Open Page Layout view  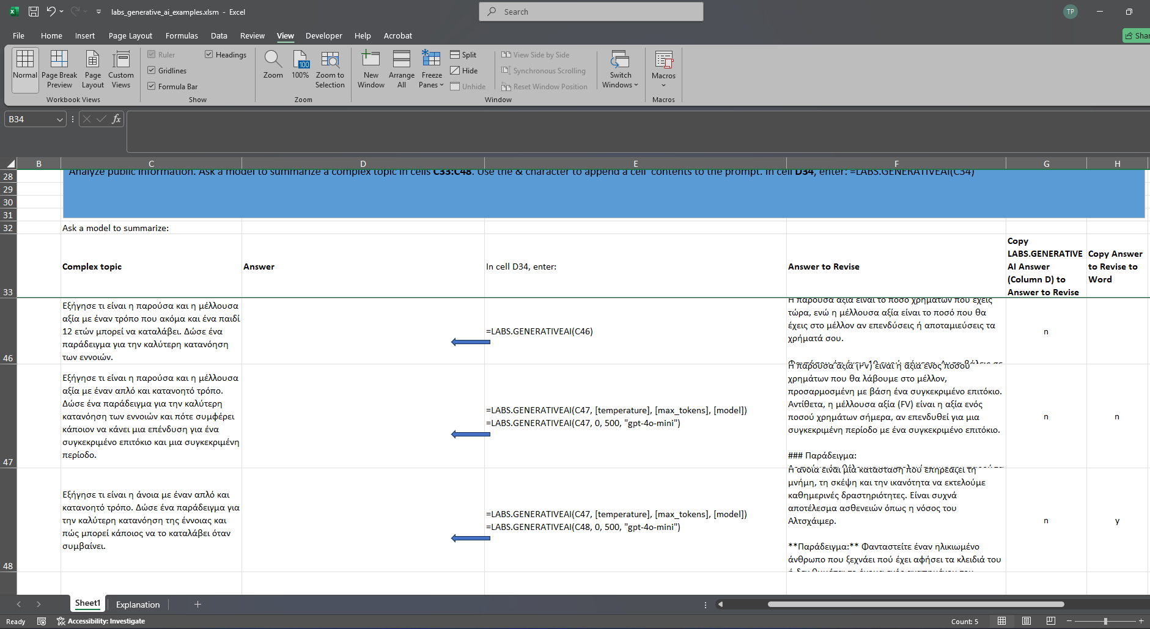[x=93, y=70]
